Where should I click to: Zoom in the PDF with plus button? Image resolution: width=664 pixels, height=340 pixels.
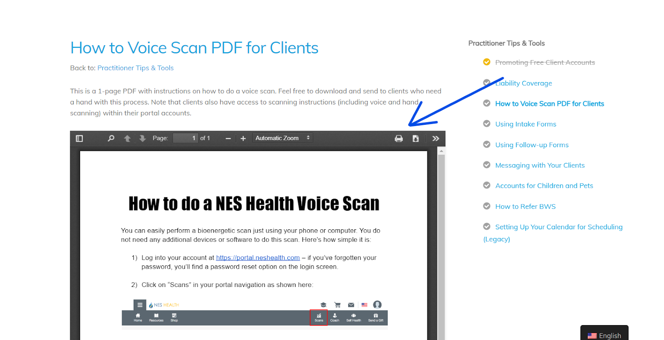click(x=243, y=138)
